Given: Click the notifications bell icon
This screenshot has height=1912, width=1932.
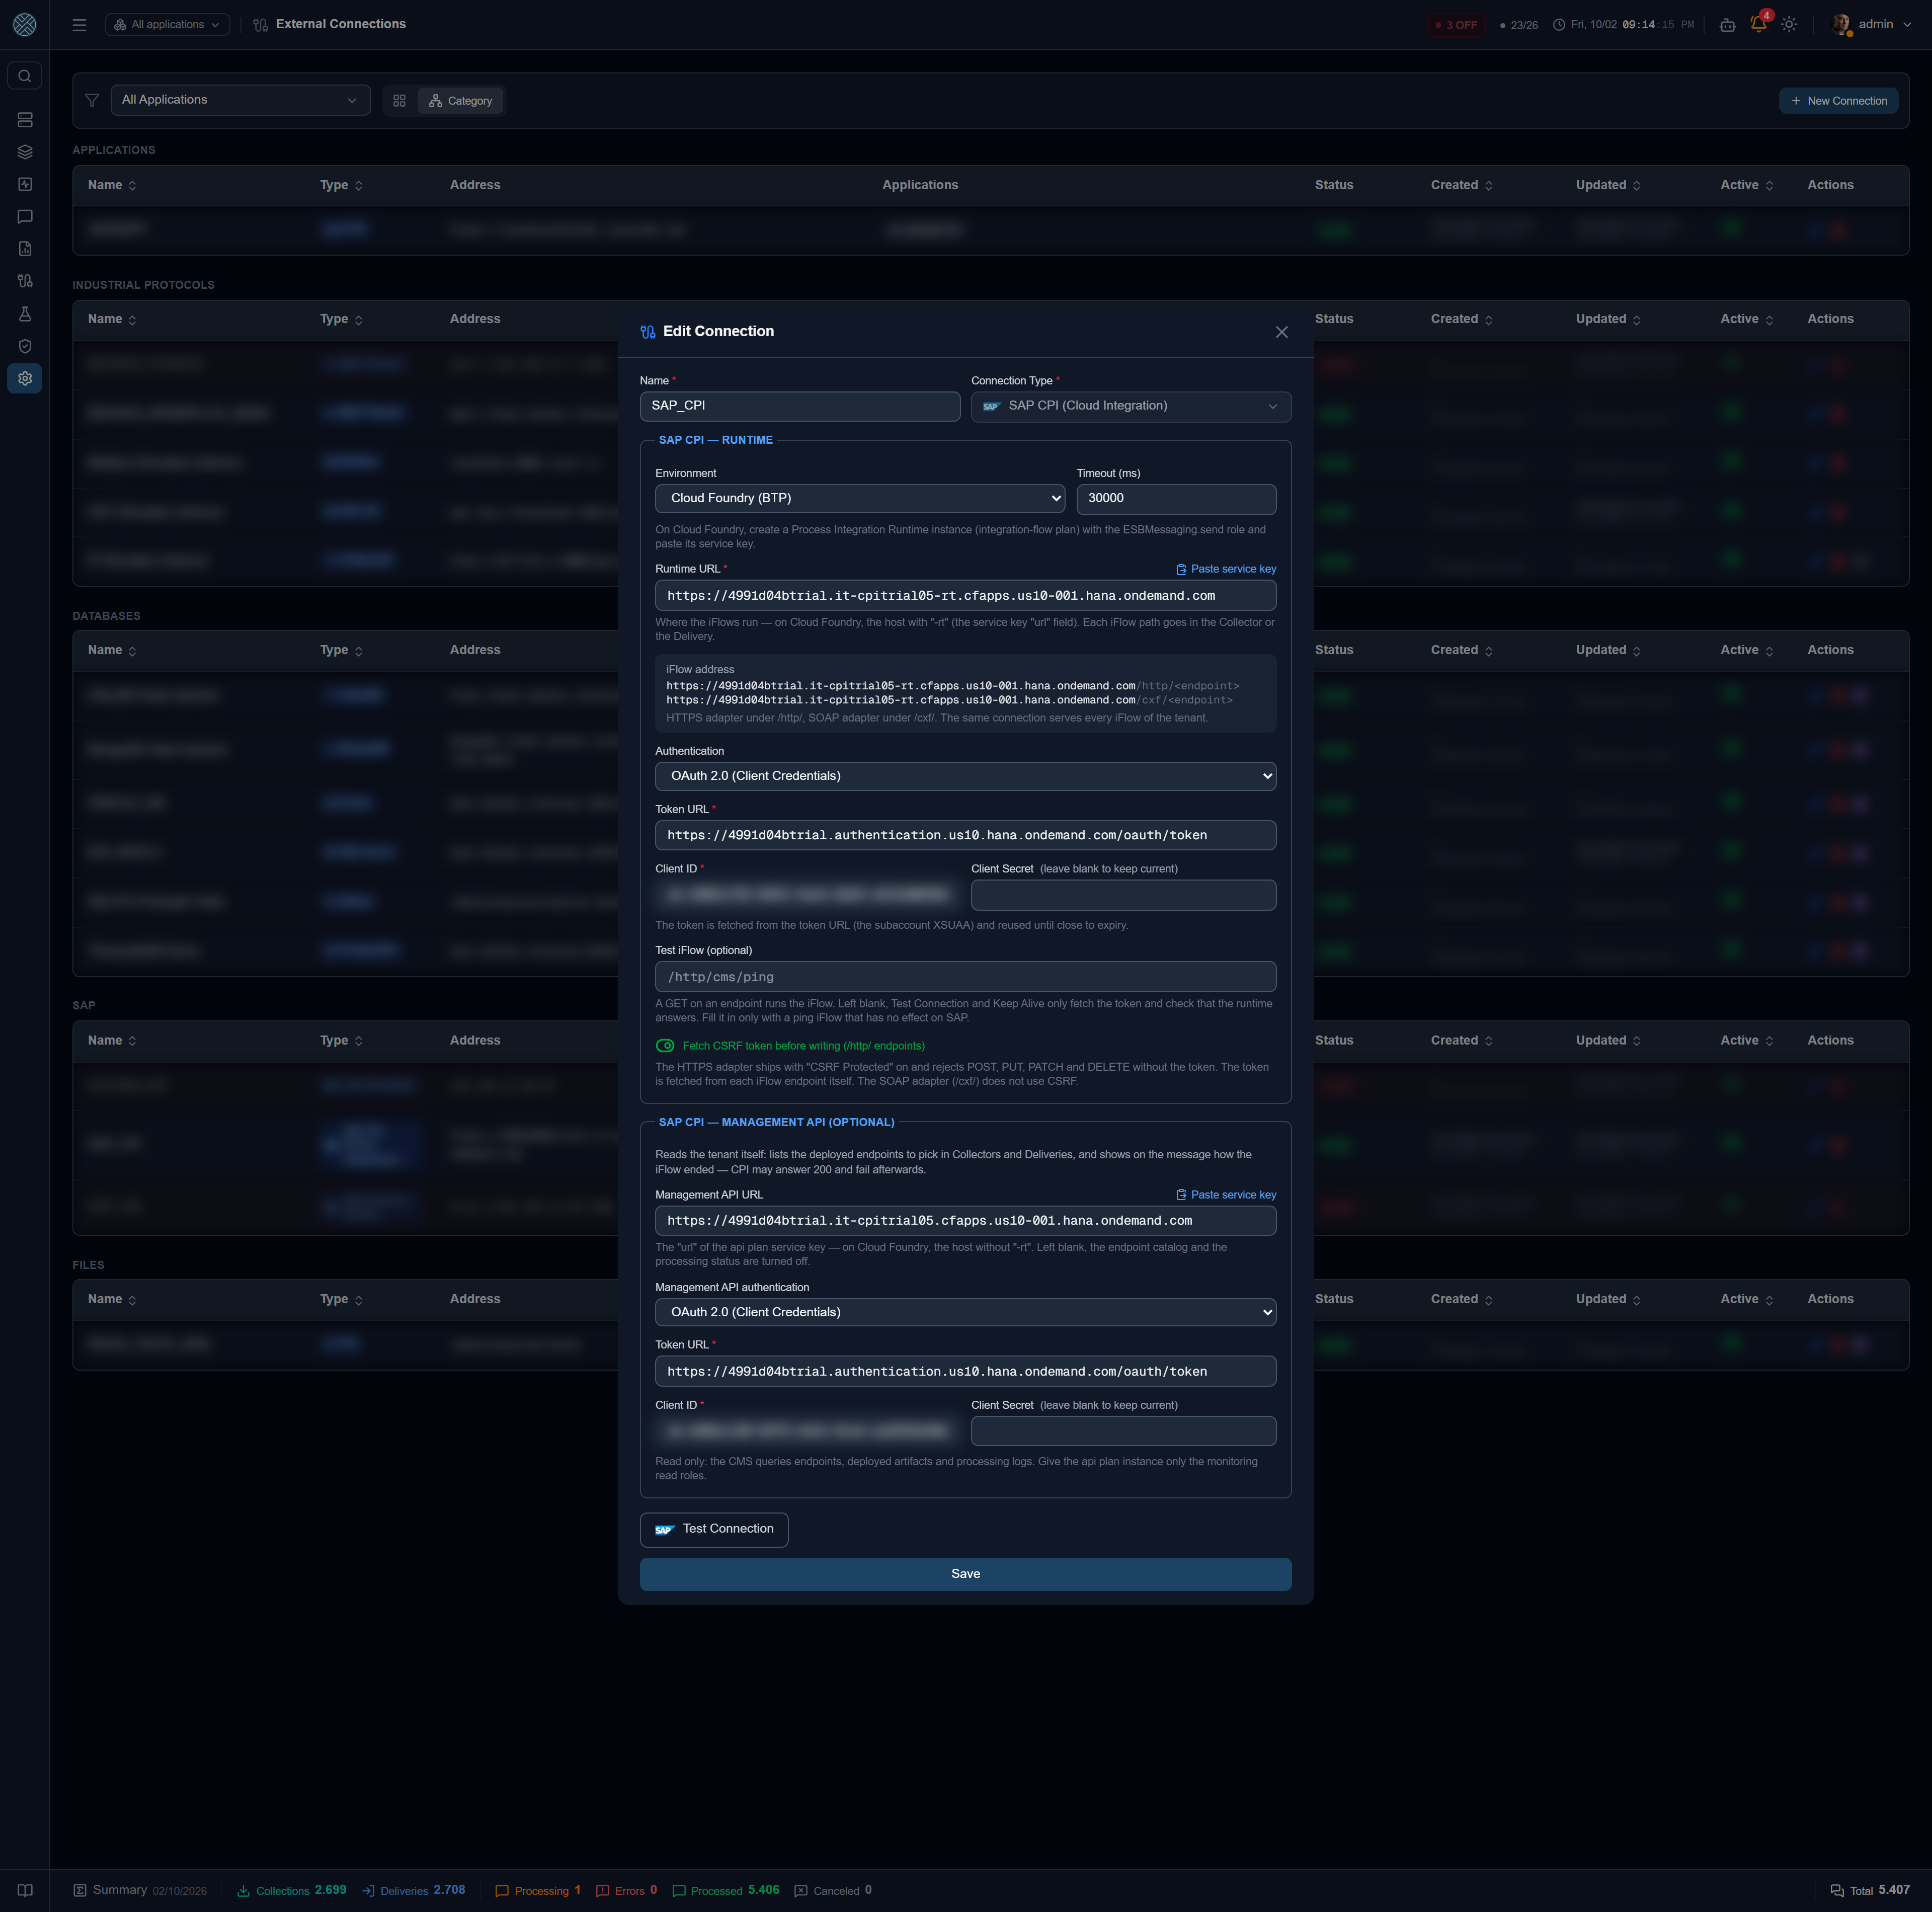Looking at the screenshot, I should pos(1758,24).
